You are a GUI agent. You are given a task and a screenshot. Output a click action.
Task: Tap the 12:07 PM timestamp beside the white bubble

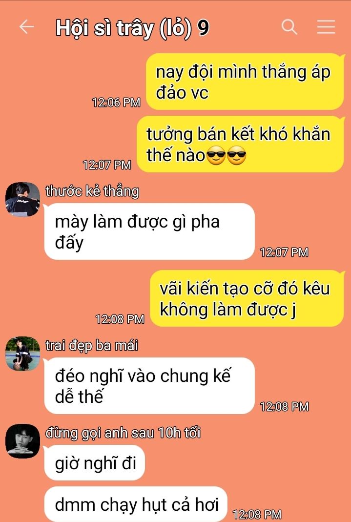[284, 252]
